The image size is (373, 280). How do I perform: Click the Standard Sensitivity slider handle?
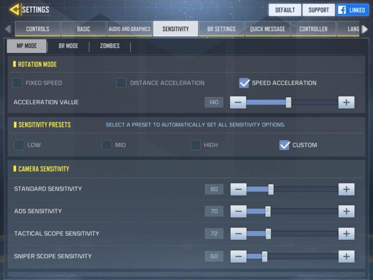[271, 189]
